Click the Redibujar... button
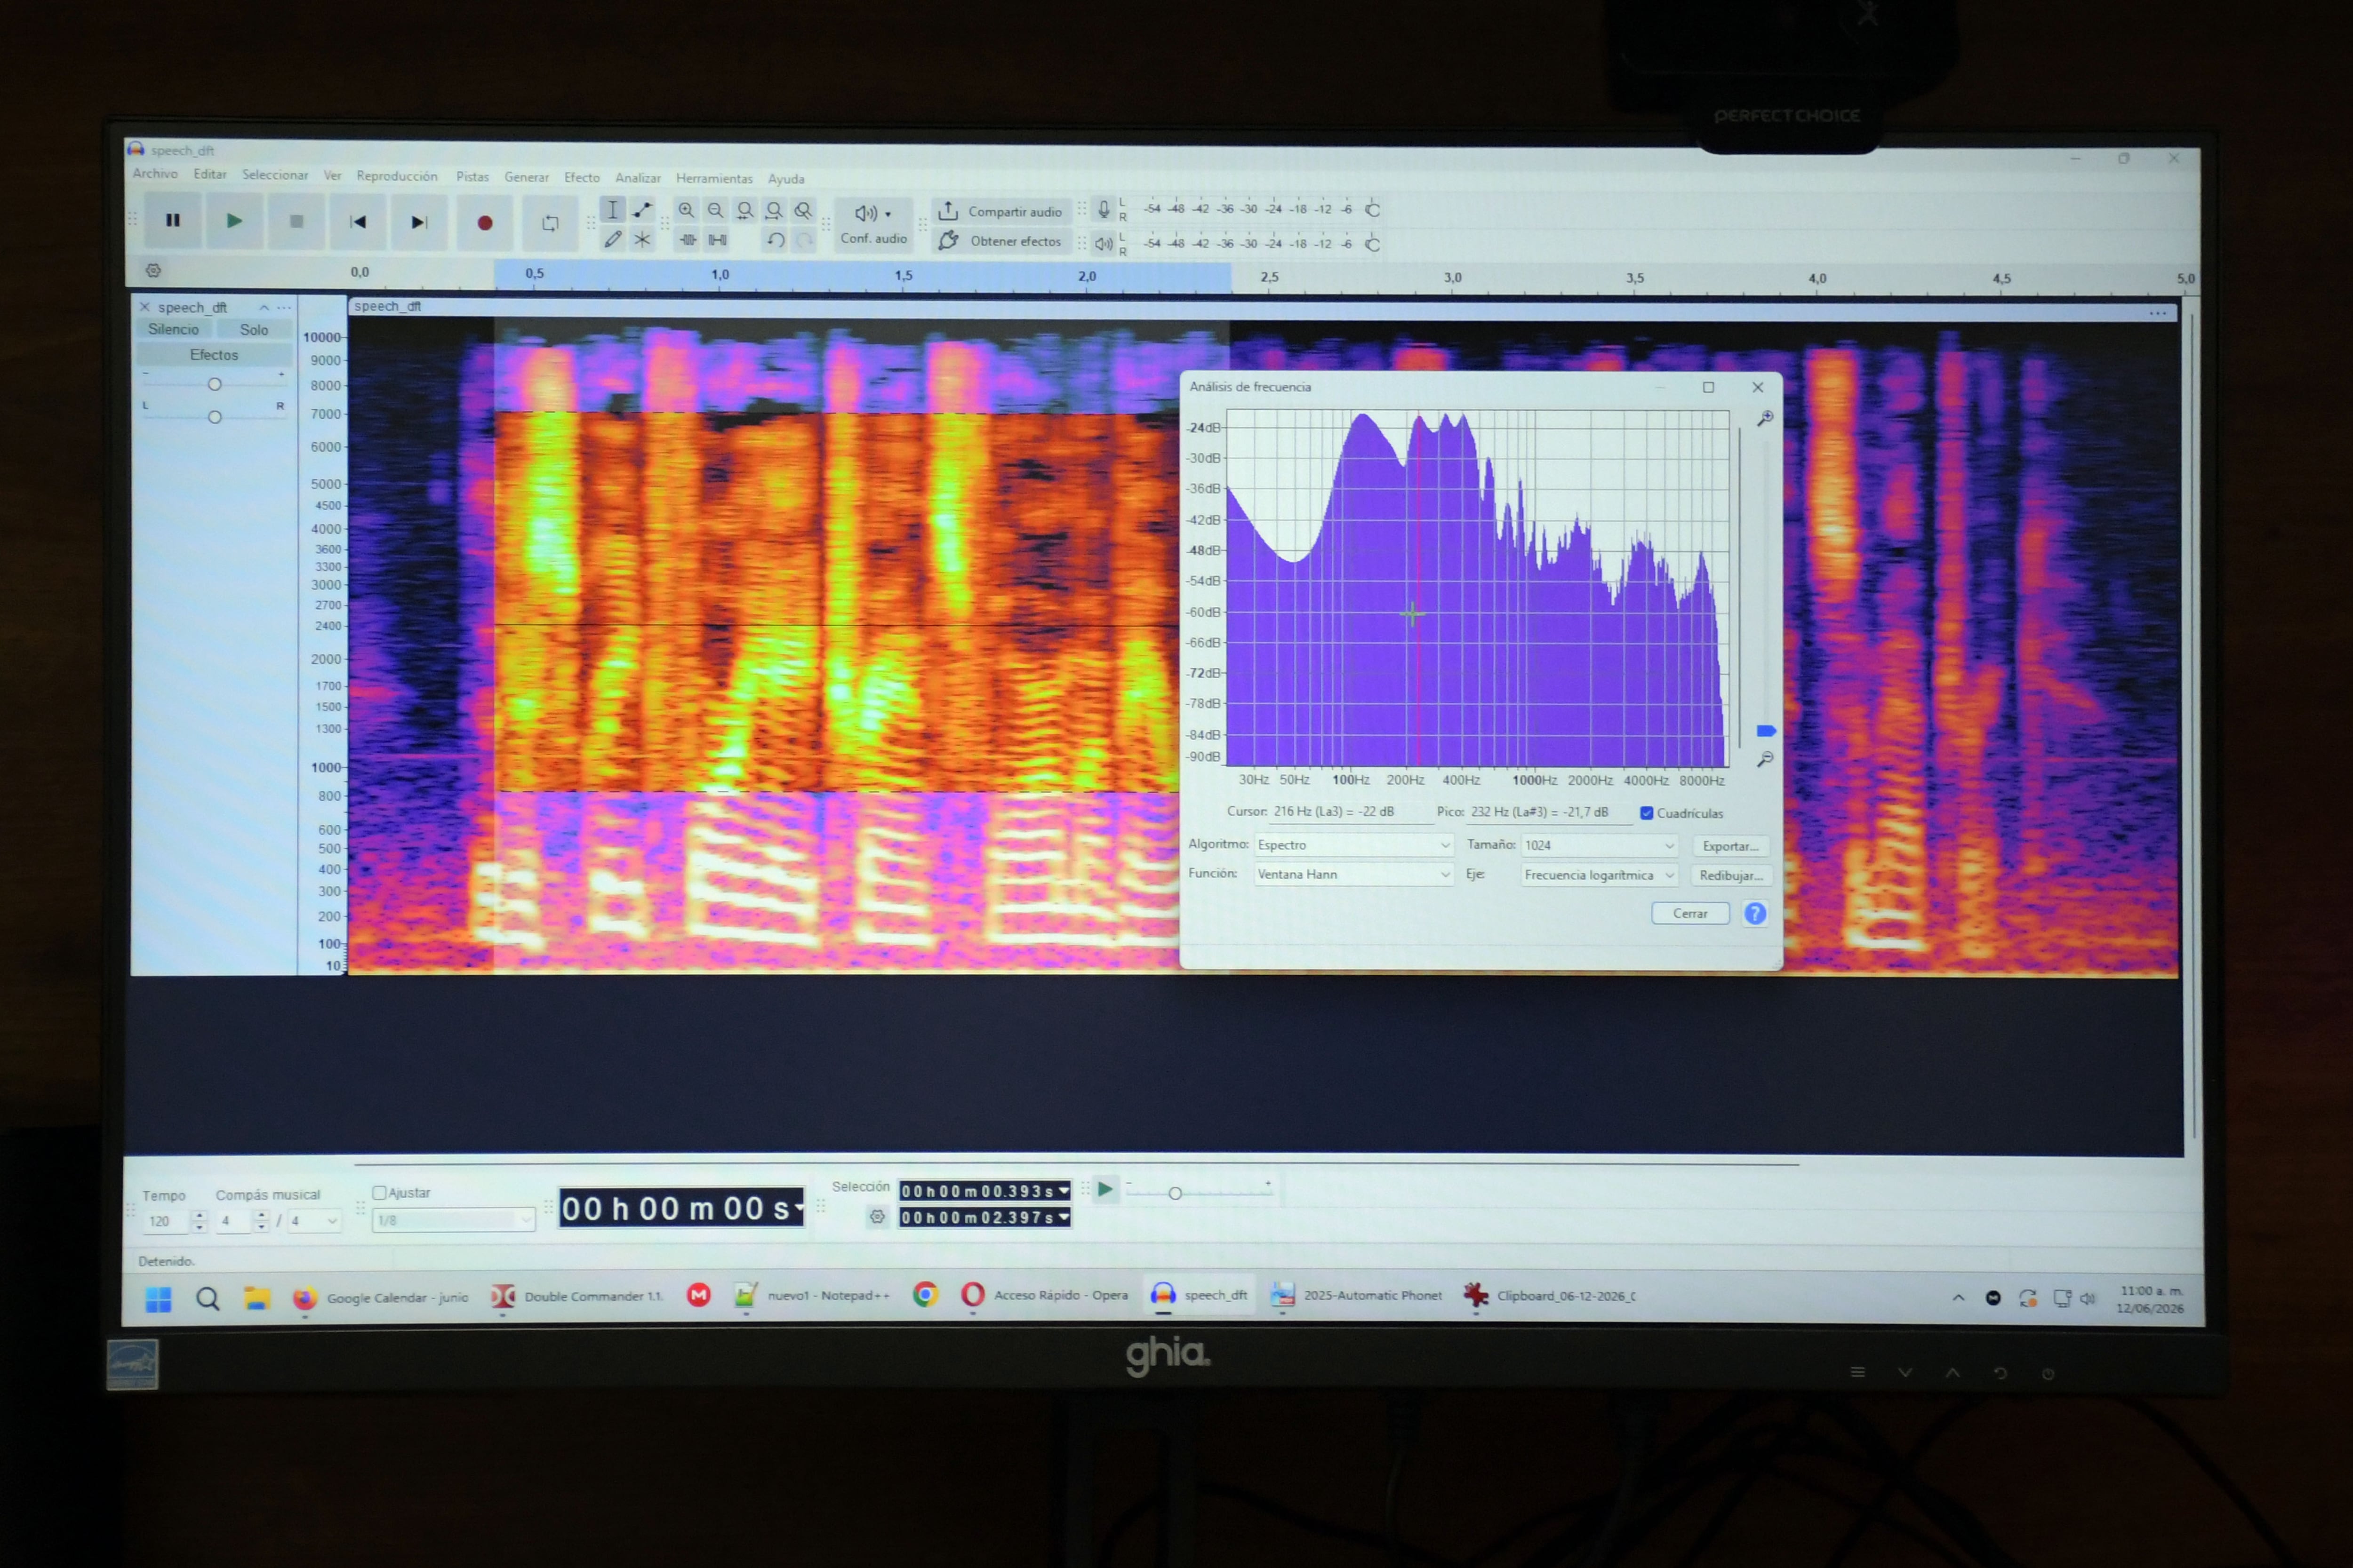The height and width of the screenshot is (1568, 2353). tap(1731, 875)
